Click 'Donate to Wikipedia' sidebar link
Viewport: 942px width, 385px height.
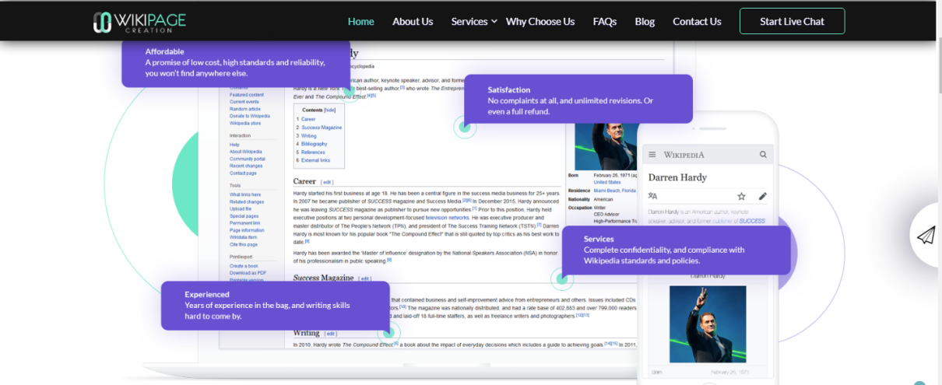click(249, 116)
